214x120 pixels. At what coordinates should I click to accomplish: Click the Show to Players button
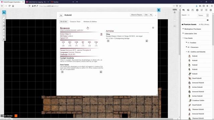tap(136, 15)
